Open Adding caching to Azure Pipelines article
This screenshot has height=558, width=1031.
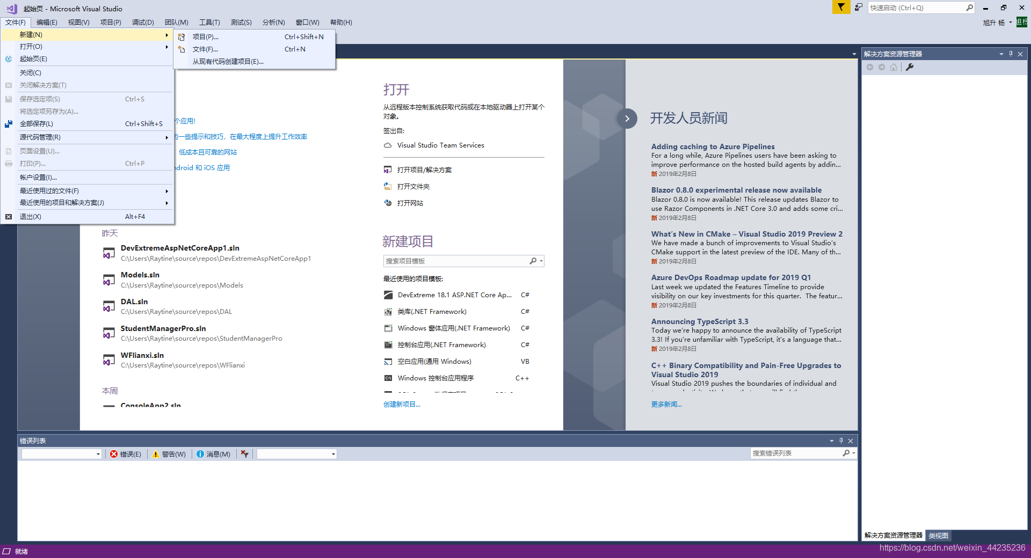click(713, 146)
